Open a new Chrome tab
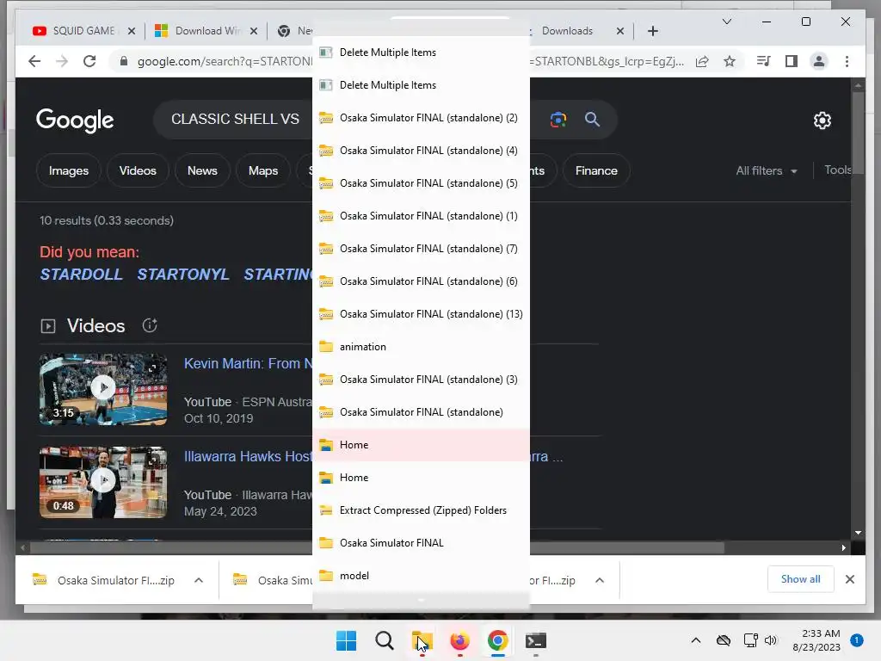Screen dimensions: 881x661 [x=653, y=31]
